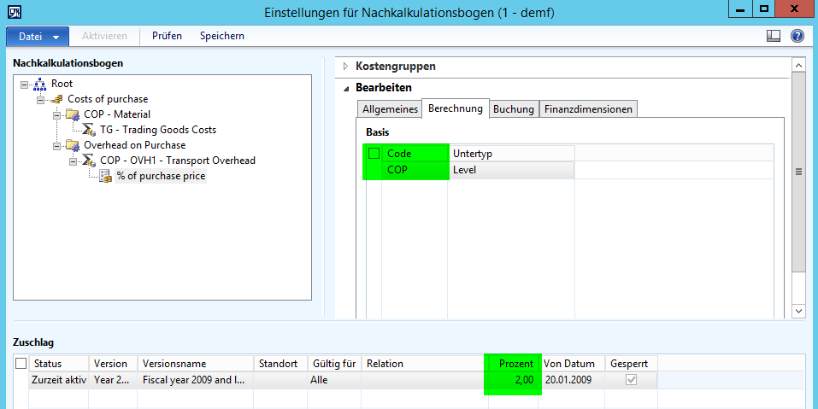Click the Root node icon in tree

40,84
